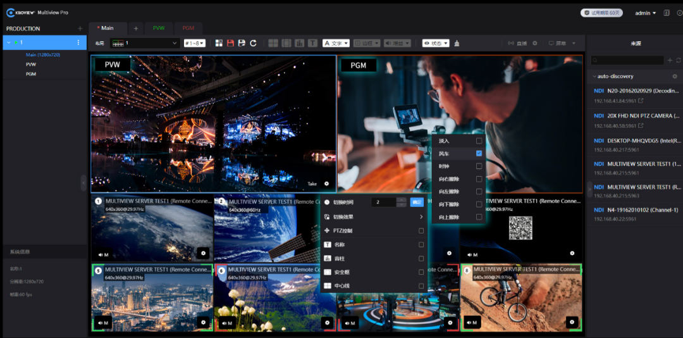
Task: Click the document icon next to admin
Action: pos(666,13)
